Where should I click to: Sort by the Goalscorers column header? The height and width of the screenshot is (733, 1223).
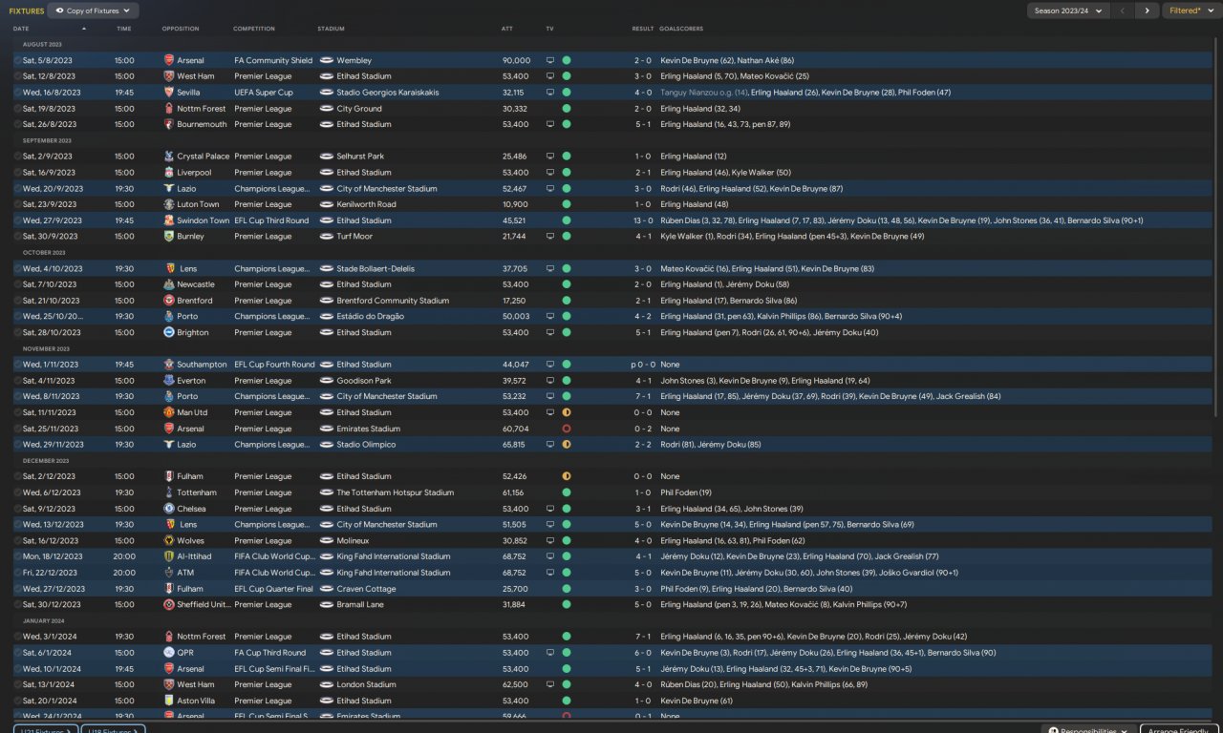tap(681, 29)
